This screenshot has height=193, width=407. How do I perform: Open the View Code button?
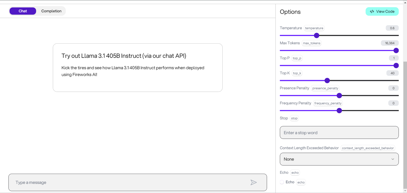382,11
